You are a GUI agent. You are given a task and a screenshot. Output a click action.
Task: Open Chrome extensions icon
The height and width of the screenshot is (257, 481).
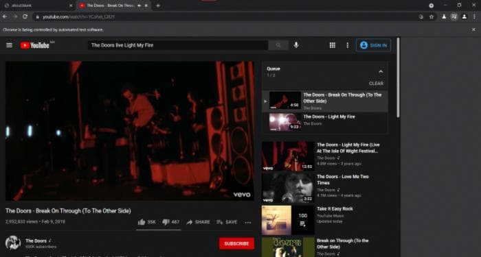pyautogui.click(x=444, y=17)
